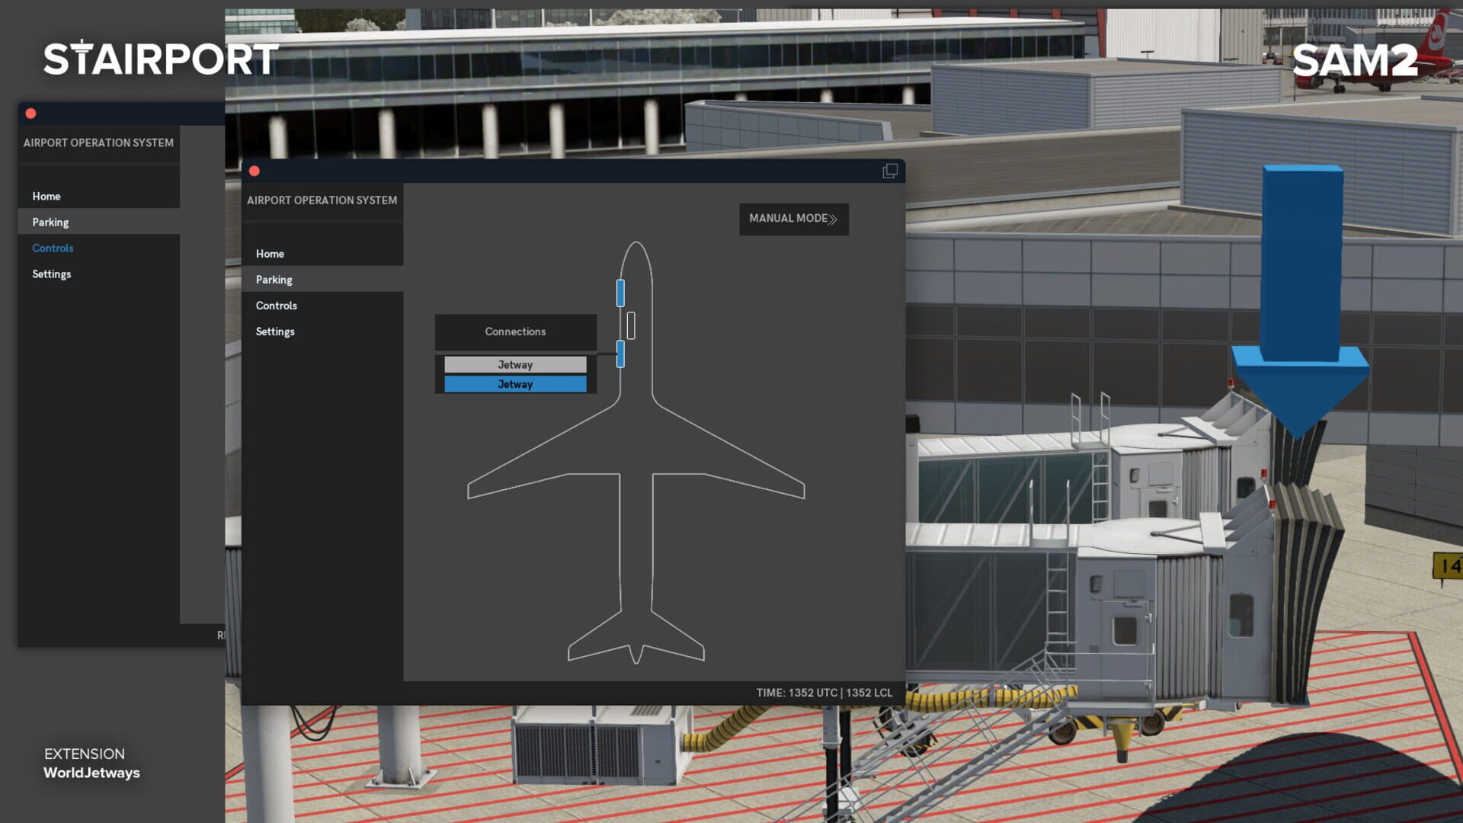Toggle the aft blue door indicator
The width and height of the screenshot is (1463, 823).
point(620,354)
